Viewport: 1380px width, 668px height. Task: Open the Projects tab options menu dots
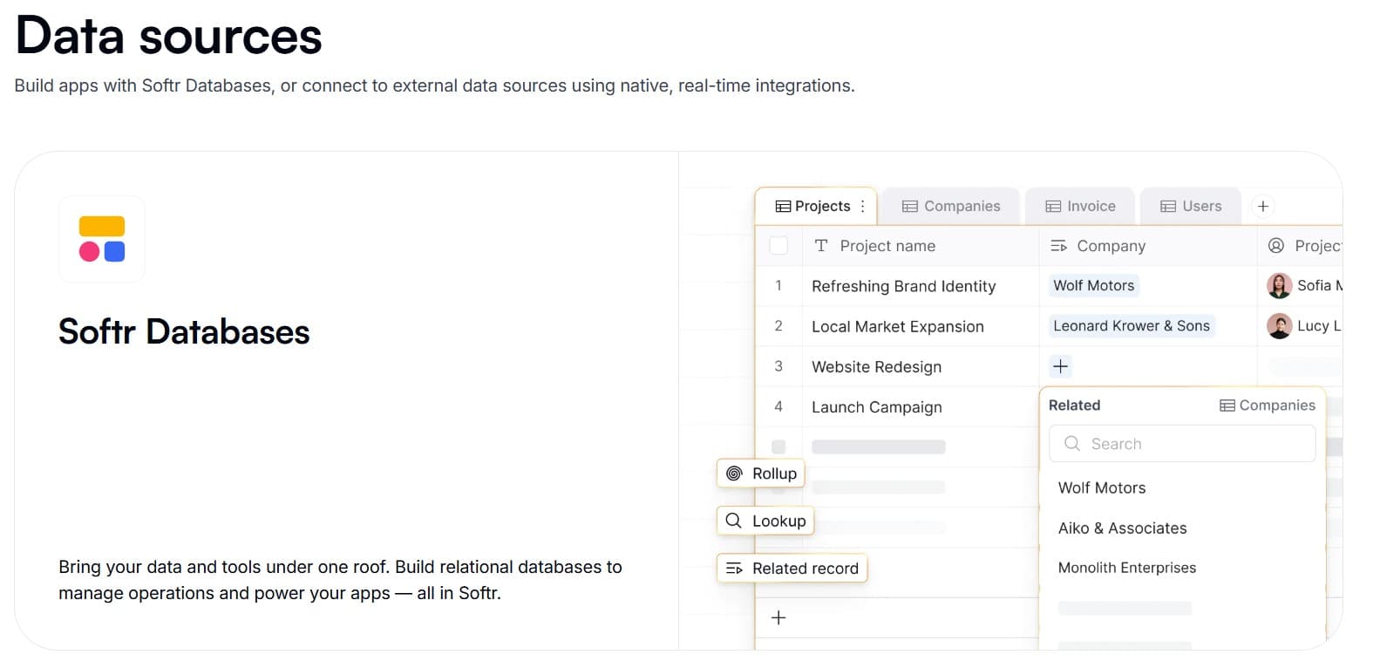(x=863, y=207)
